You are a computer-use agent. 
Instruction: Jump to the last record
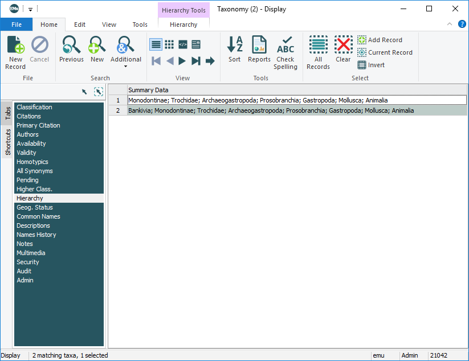196,61
